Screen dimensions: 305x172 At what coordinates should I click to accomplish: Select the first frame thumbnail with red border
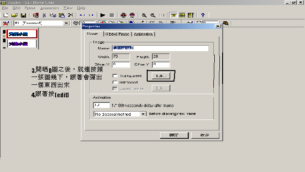click(22, 34)
